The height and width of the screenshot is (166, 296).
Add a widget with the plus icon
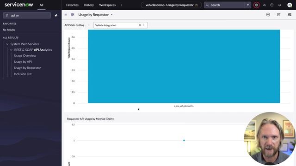coord(268,15)
